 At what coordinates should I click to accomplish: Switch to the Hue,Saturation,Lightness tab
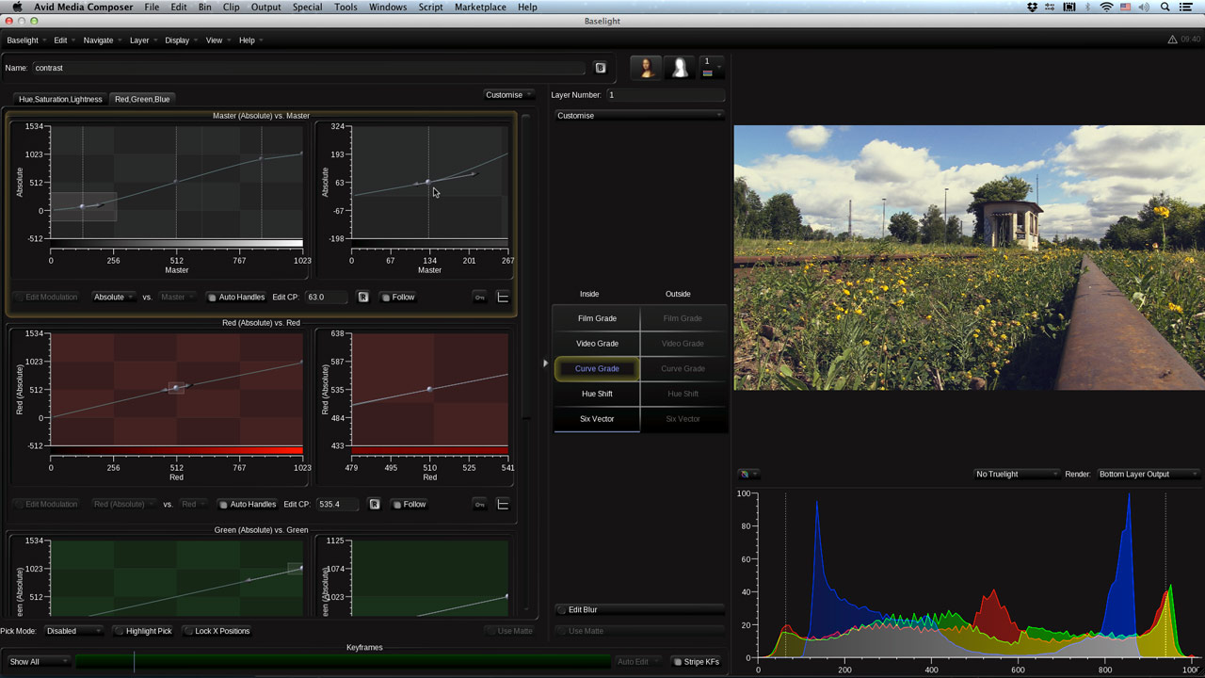click(x=60, y=99)
